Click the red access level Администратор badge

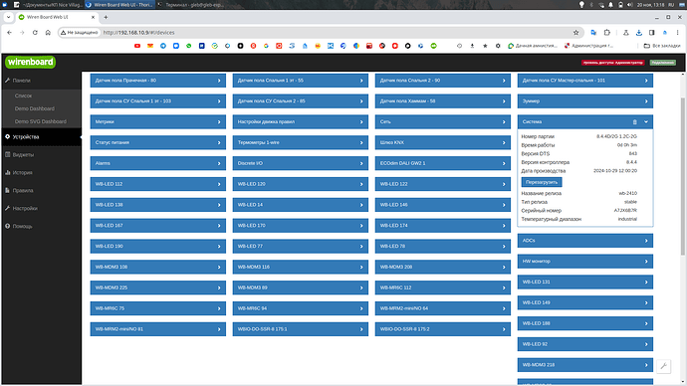pos(613,63)
